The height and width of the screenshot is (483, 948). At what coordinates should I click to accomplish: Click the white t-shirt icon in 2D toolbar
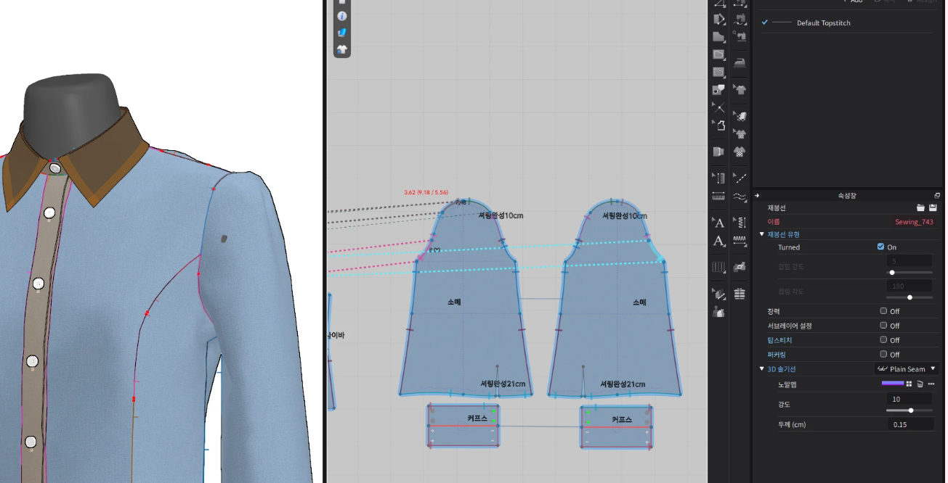342,49
